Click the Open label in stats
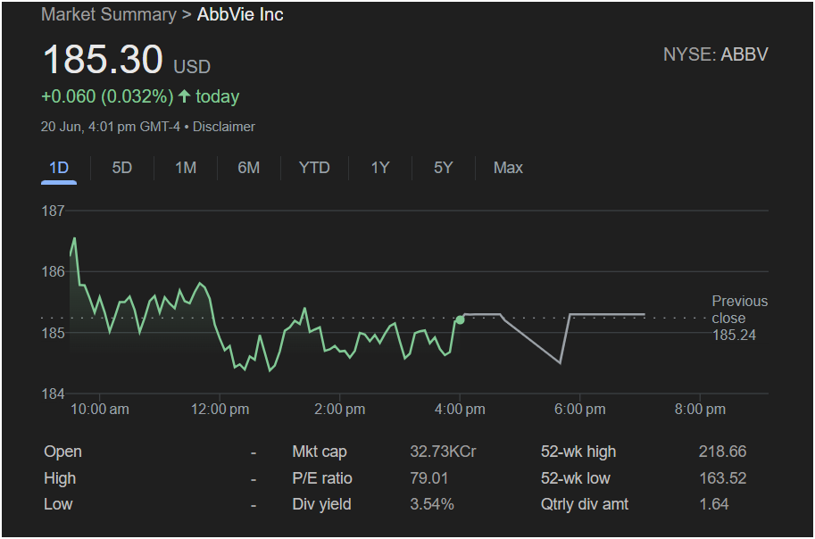Image resolution: width=815 pixels, height=539 pixels. 62,452
